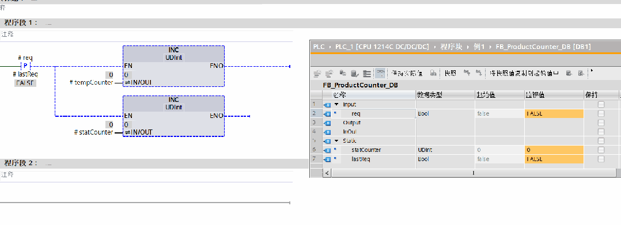Click the 快照 snapshot button

(x=450, y=73)
